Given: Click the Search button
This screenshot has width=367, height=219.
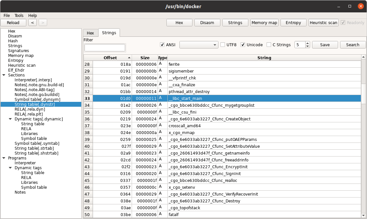Looking at the screenshot, I should point(352,45).
